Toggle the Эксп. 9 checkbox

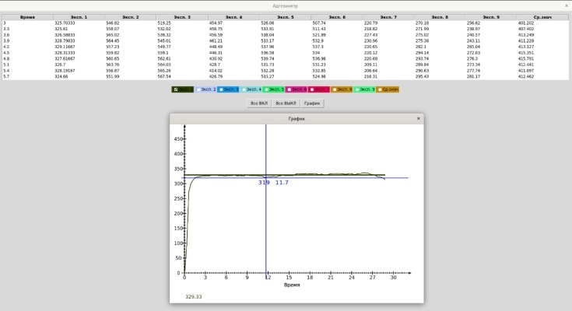click(357, 90)
